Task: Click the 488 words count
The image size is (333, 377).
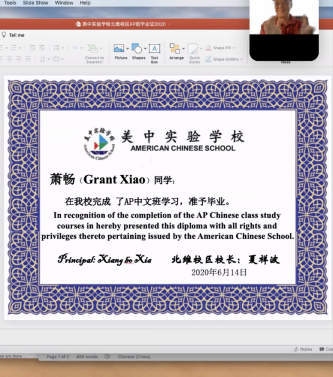Action: pos(87,357)
